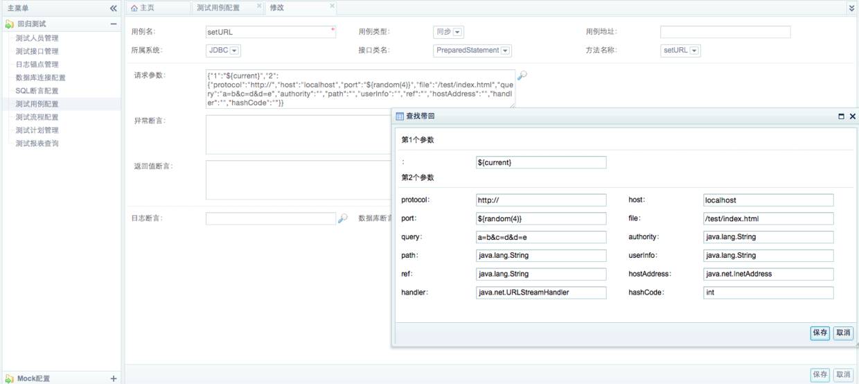Open the 用例类型 dropdown

(458, 32)
